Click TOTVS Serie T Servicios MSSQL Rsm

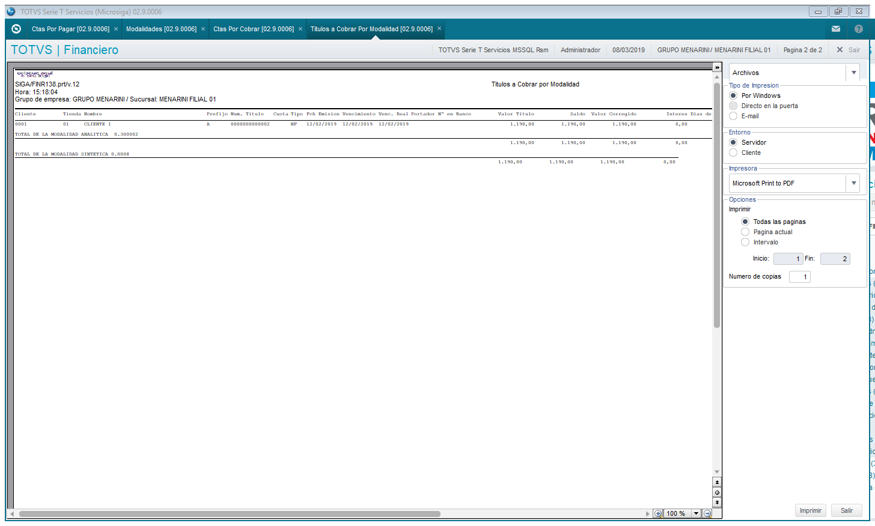(x=493, y=50)
